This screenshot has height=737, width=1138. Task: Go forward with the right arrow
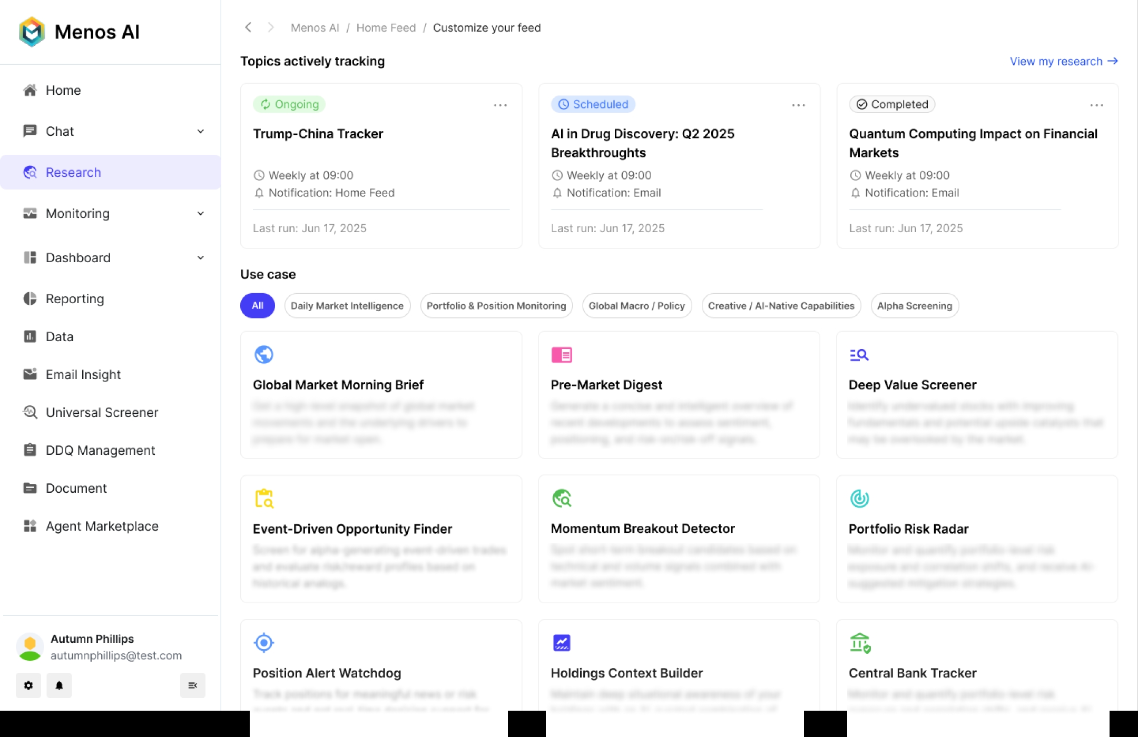tap(271, 27)
